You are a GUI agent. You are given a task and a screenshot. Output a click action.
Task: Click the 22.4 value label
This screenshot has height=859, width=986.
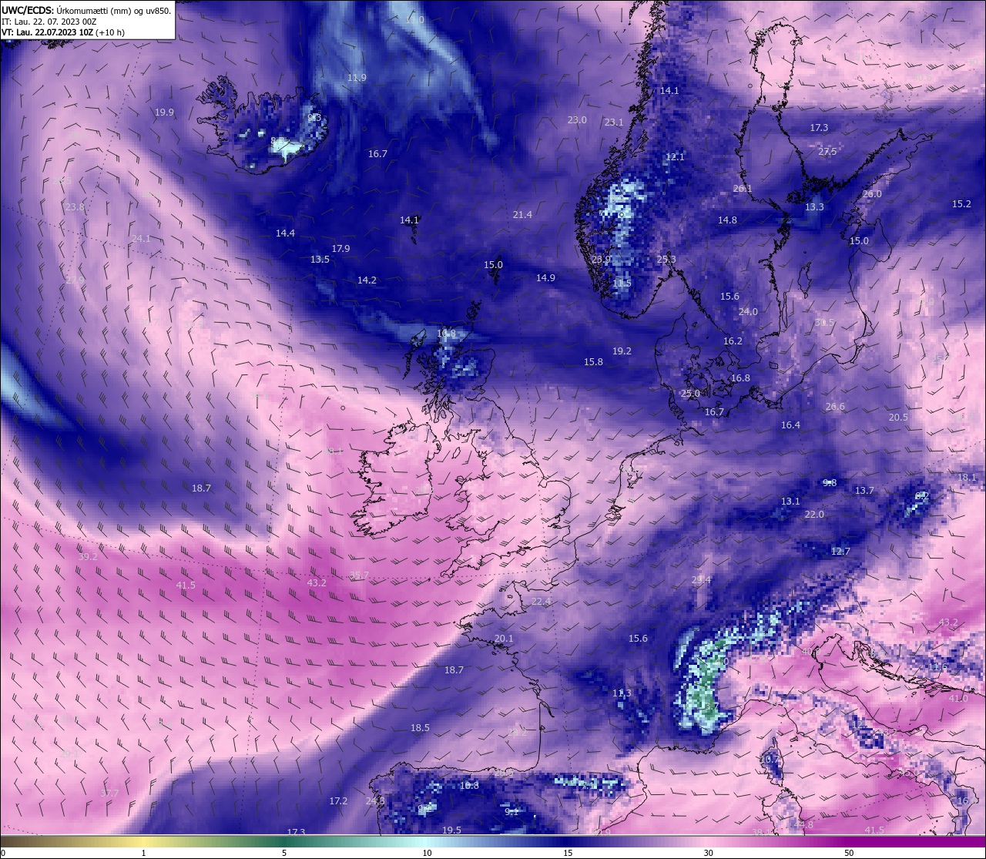[542, 602]
